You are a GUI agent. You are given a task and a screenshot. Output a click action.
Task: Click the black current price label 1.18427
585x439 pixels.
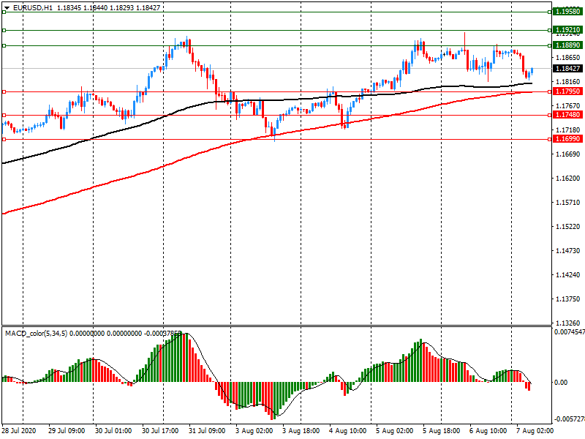(x=567, y=68)
